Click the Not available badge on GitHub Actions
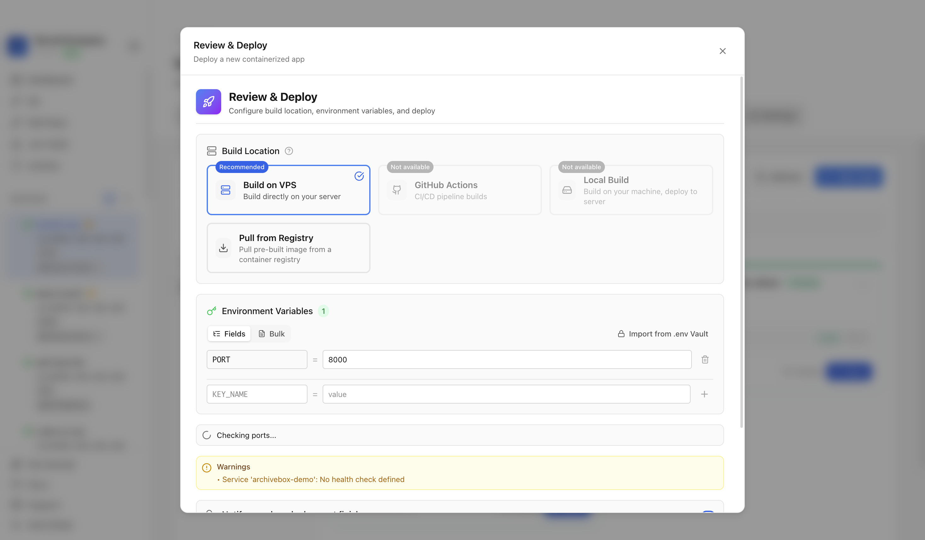 pos(410,167)
